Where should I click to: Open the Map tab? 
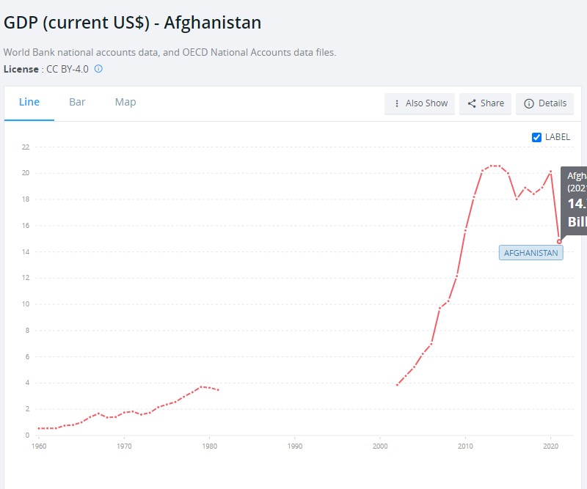pos(125,102)
